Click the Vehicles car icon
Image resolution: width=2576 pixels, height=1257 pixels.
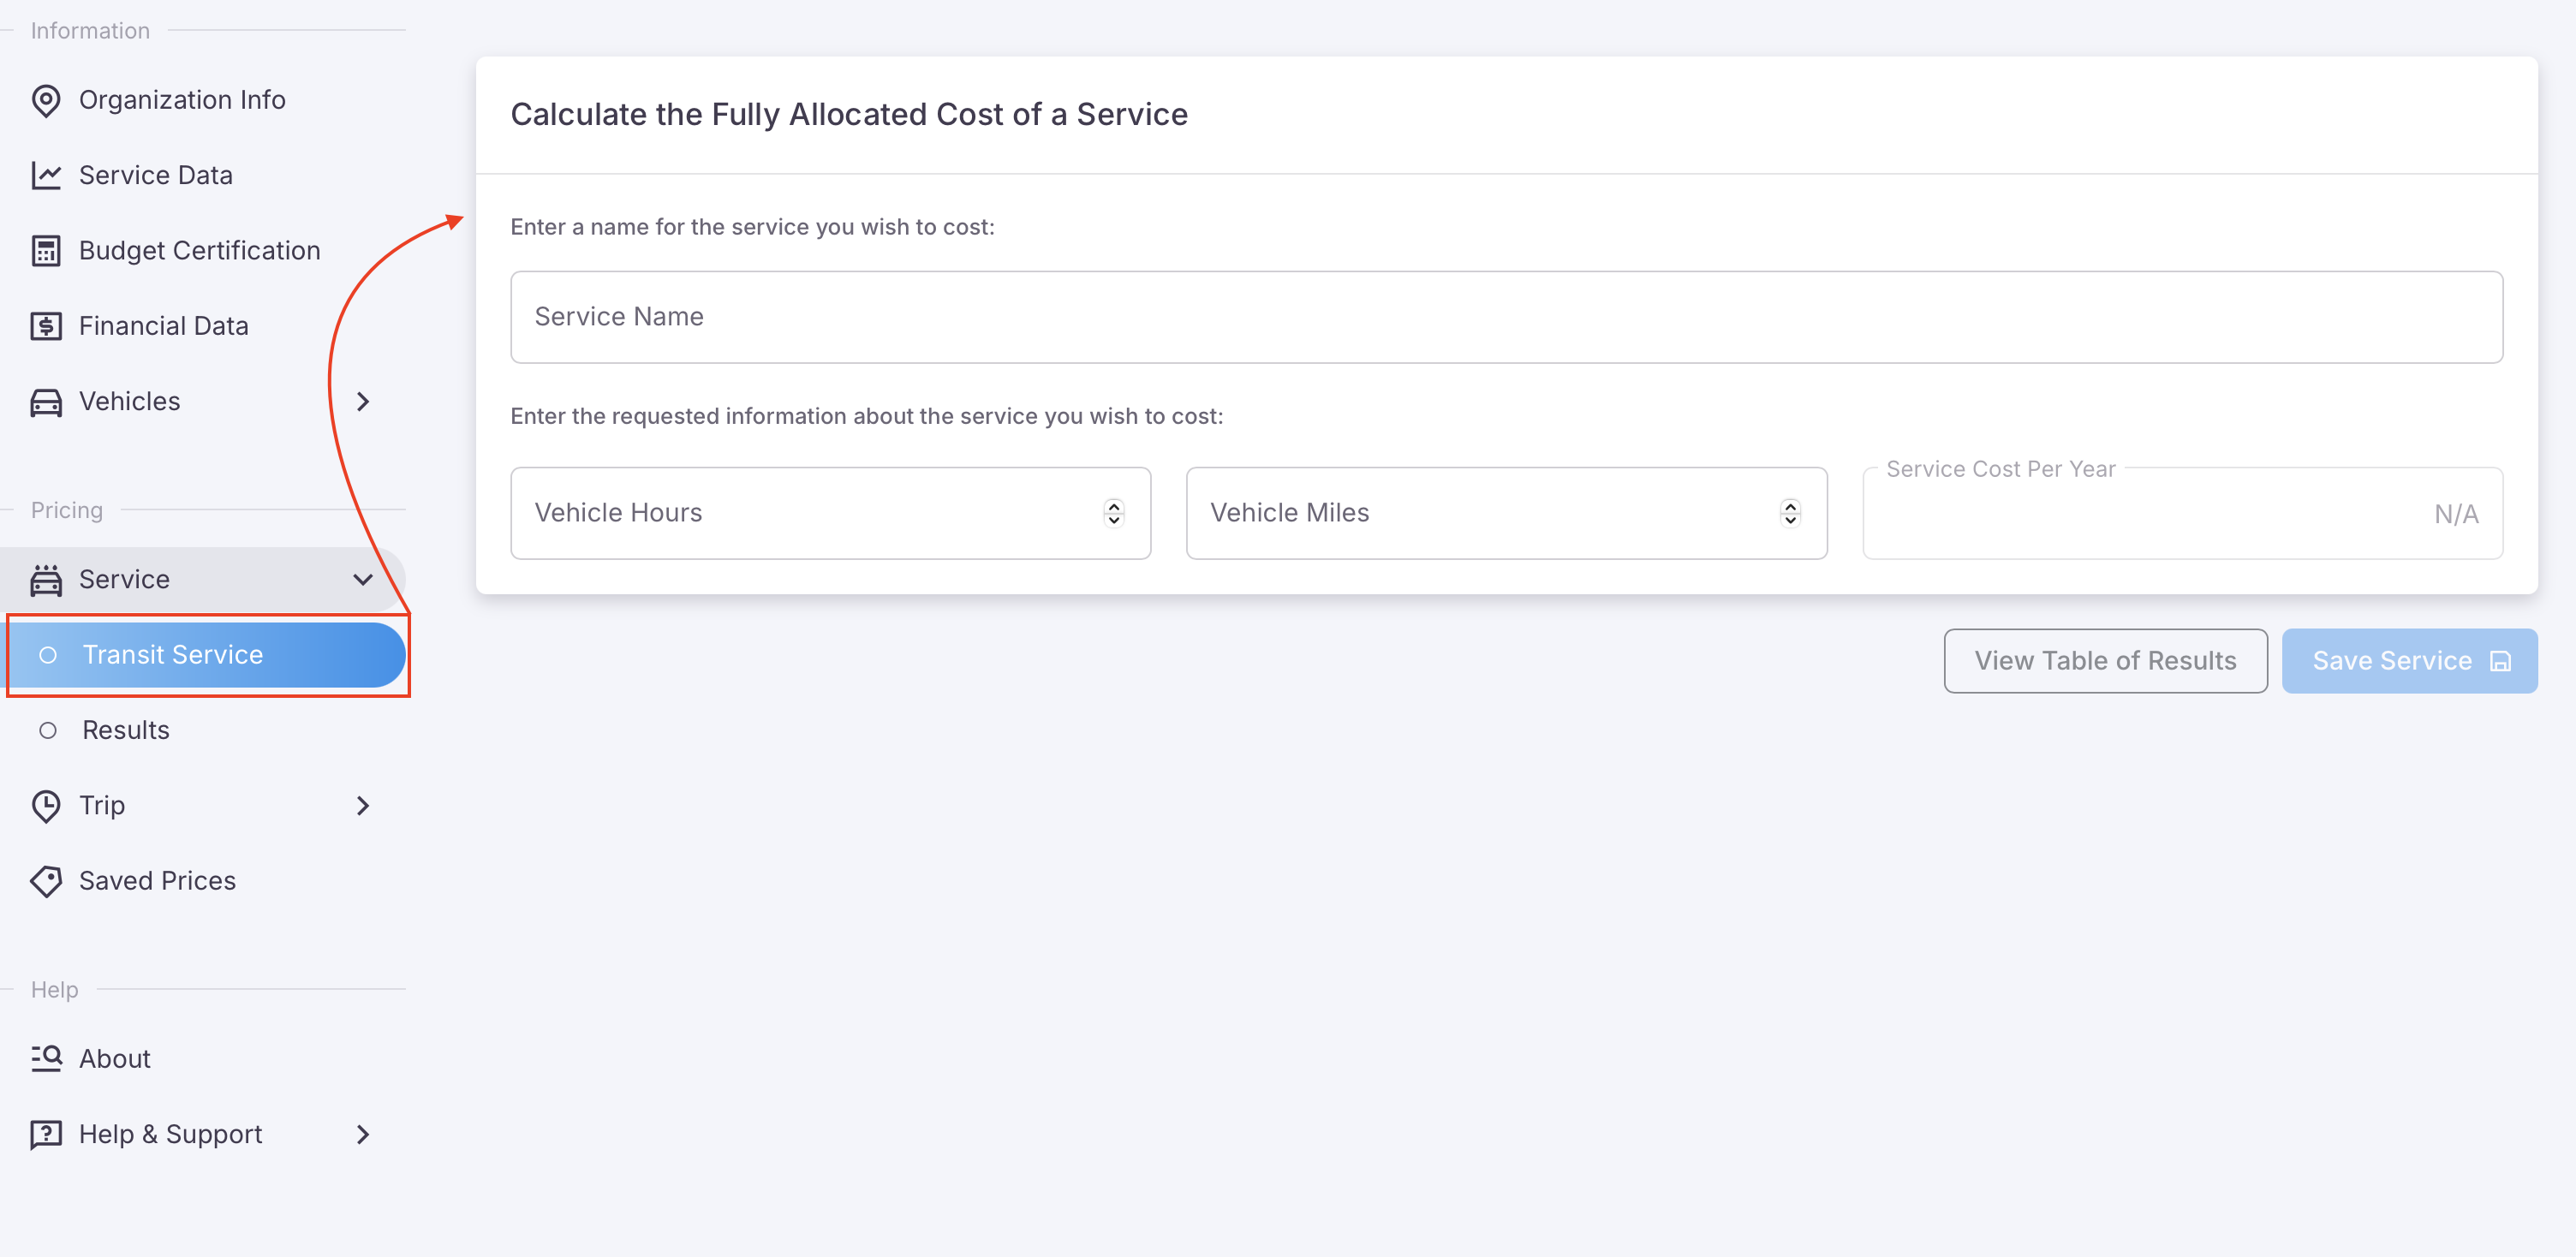(x=46, y=402)
